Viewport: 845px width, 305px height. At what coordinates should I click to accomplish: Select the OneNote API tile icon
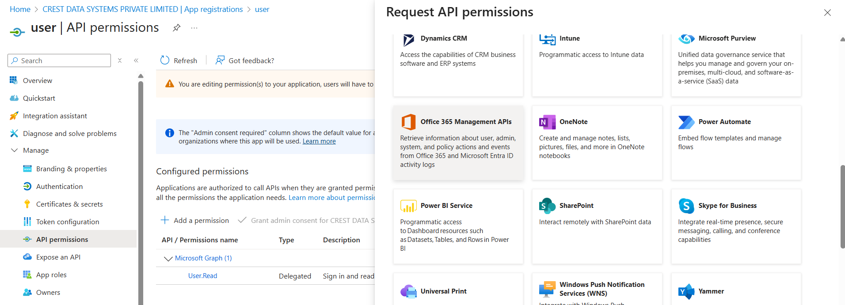(547, 122)
